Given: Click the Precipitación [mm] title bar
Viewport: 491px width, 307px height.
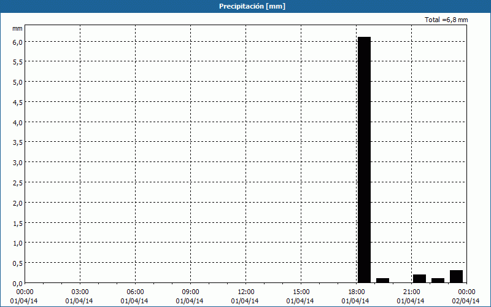Looking at the screenshot, I should 245,6.
